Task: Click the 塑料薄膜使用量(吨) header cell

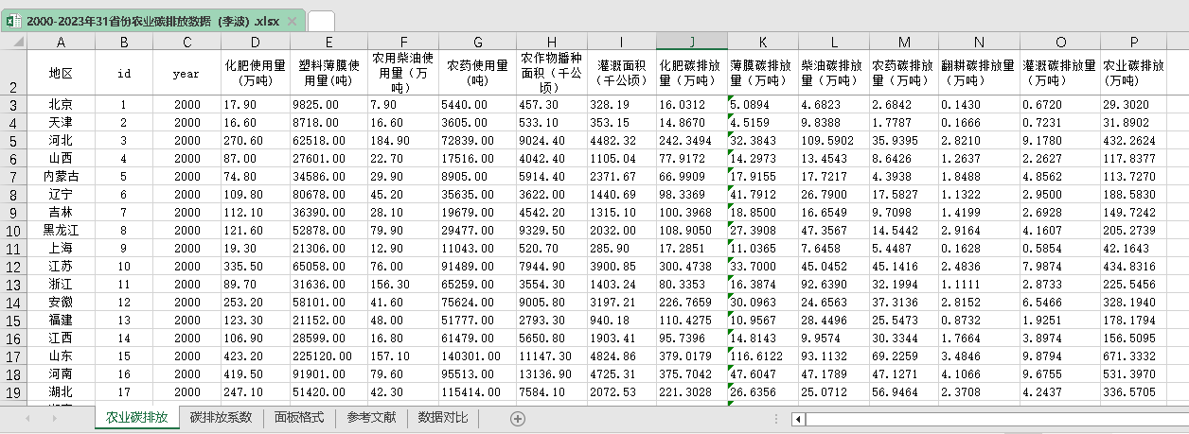Action: (x=328, y=73)
